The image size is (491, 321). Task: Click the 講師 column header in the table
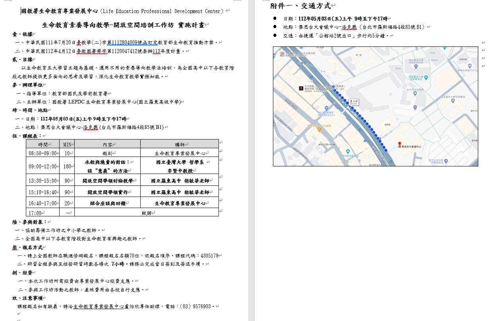point(180,144)
